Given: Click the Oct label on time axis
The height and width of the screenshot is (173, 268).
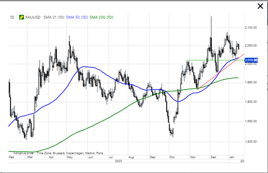Looking at the screenshot, I should 172,157.
